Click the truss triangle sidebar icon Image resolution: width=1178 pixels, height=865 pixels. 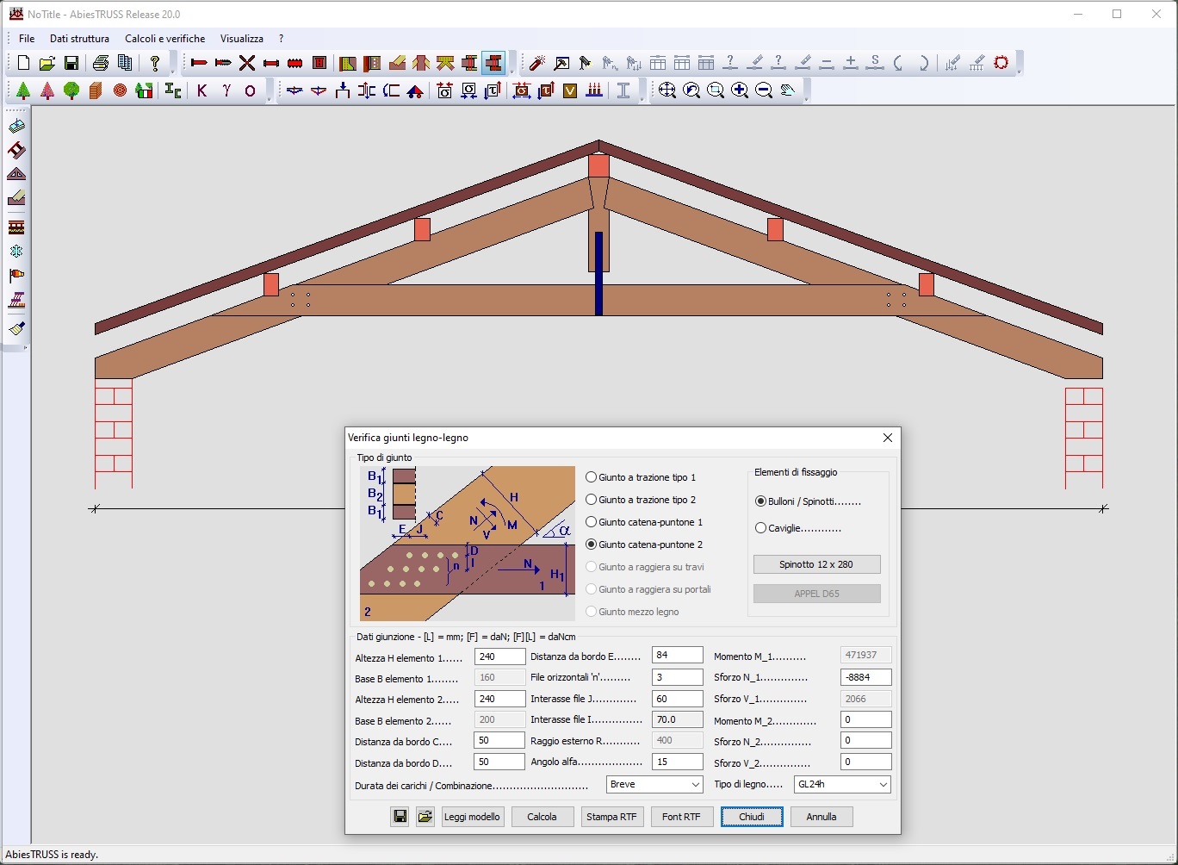(x=16, y=174)
